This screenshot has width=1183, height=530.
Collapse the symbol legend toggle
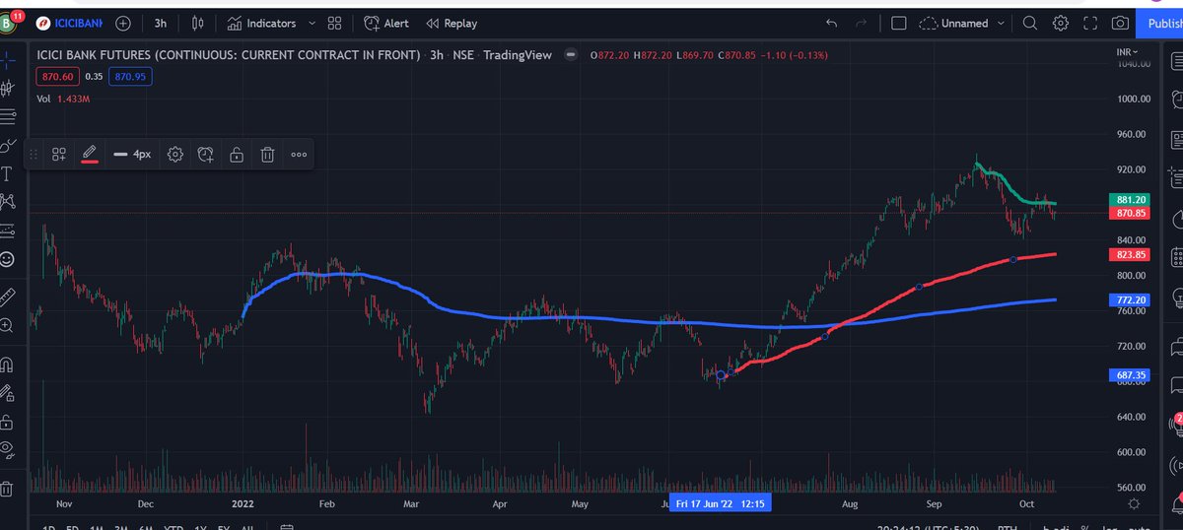click(x=572, y=55)
